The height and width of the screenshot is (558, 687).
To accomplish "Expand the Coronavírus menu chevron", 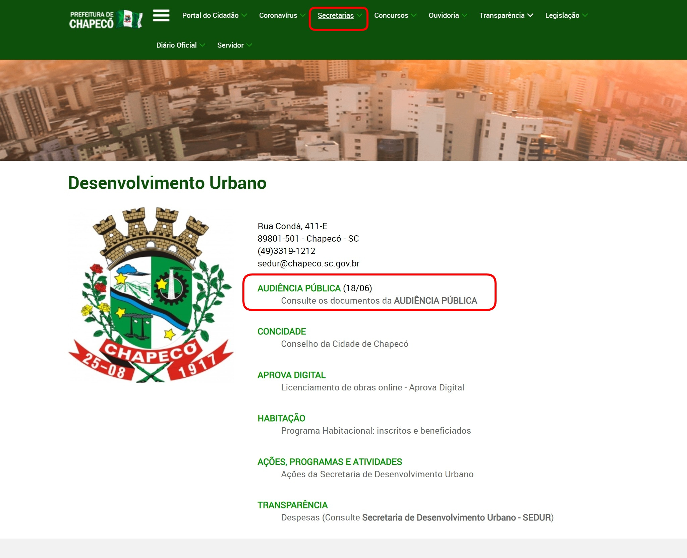I will (303, 15).
